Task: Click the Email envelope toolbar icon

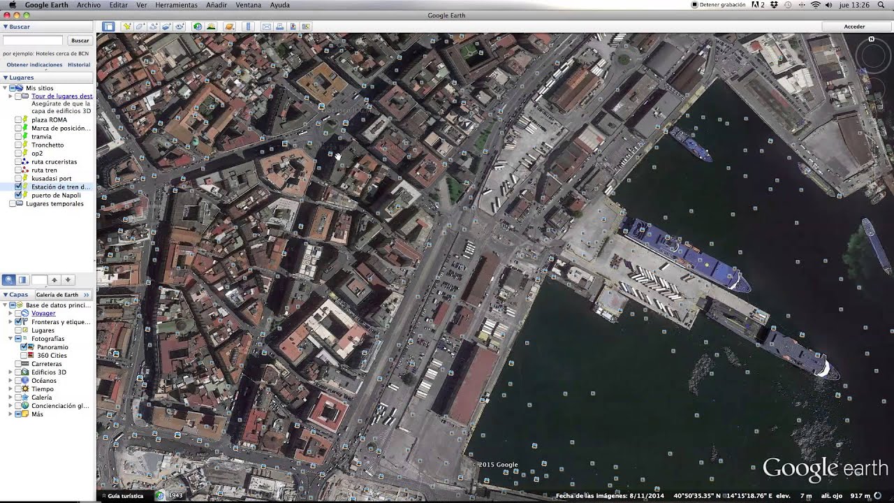Action: pyautogui.click(x=266, y=27)
